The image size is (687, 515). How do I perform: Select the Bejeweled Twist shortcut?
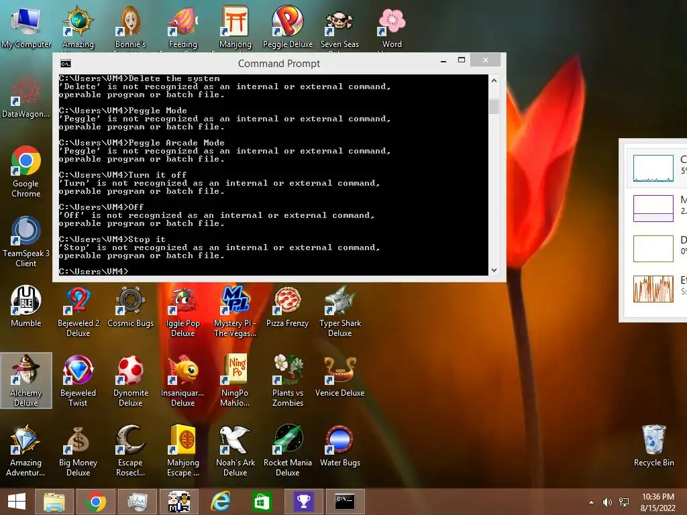click(x=78, y=381)
